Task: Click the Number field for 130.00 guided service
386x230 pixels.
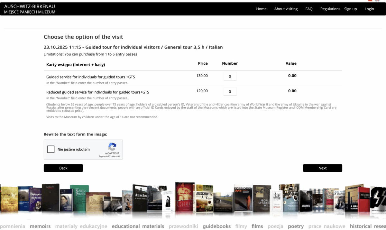Action: tap(230, 77)
